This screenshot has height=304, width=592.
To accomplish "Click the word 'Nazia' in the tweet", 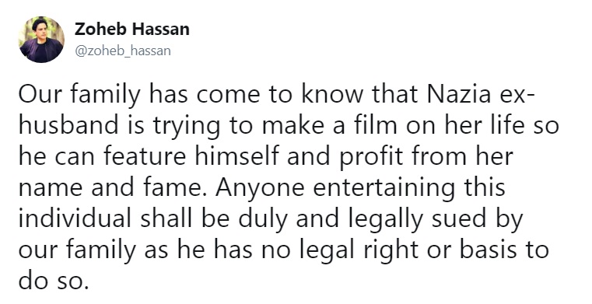I will point(459,95).
